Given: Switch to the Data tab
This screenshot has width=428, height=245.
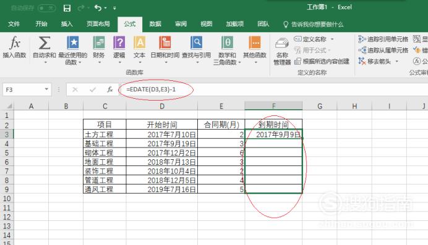Looking at the screenshot, I should (x=155, y=24).
